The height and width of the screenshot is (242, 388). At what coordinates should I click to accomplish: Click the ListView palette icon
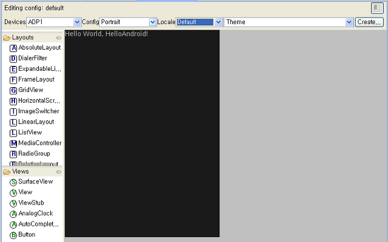pos(13,133)
